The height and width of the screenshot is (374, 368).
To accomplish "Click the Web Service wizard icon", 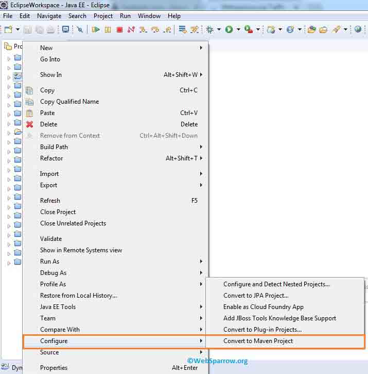I will 290,29.
